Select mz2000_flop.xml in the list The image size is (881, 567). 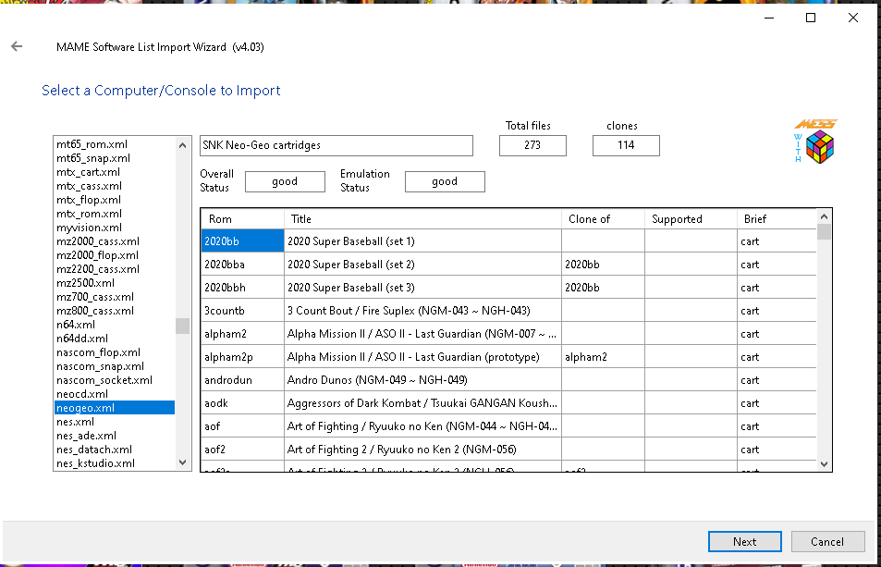pos(115,255)
